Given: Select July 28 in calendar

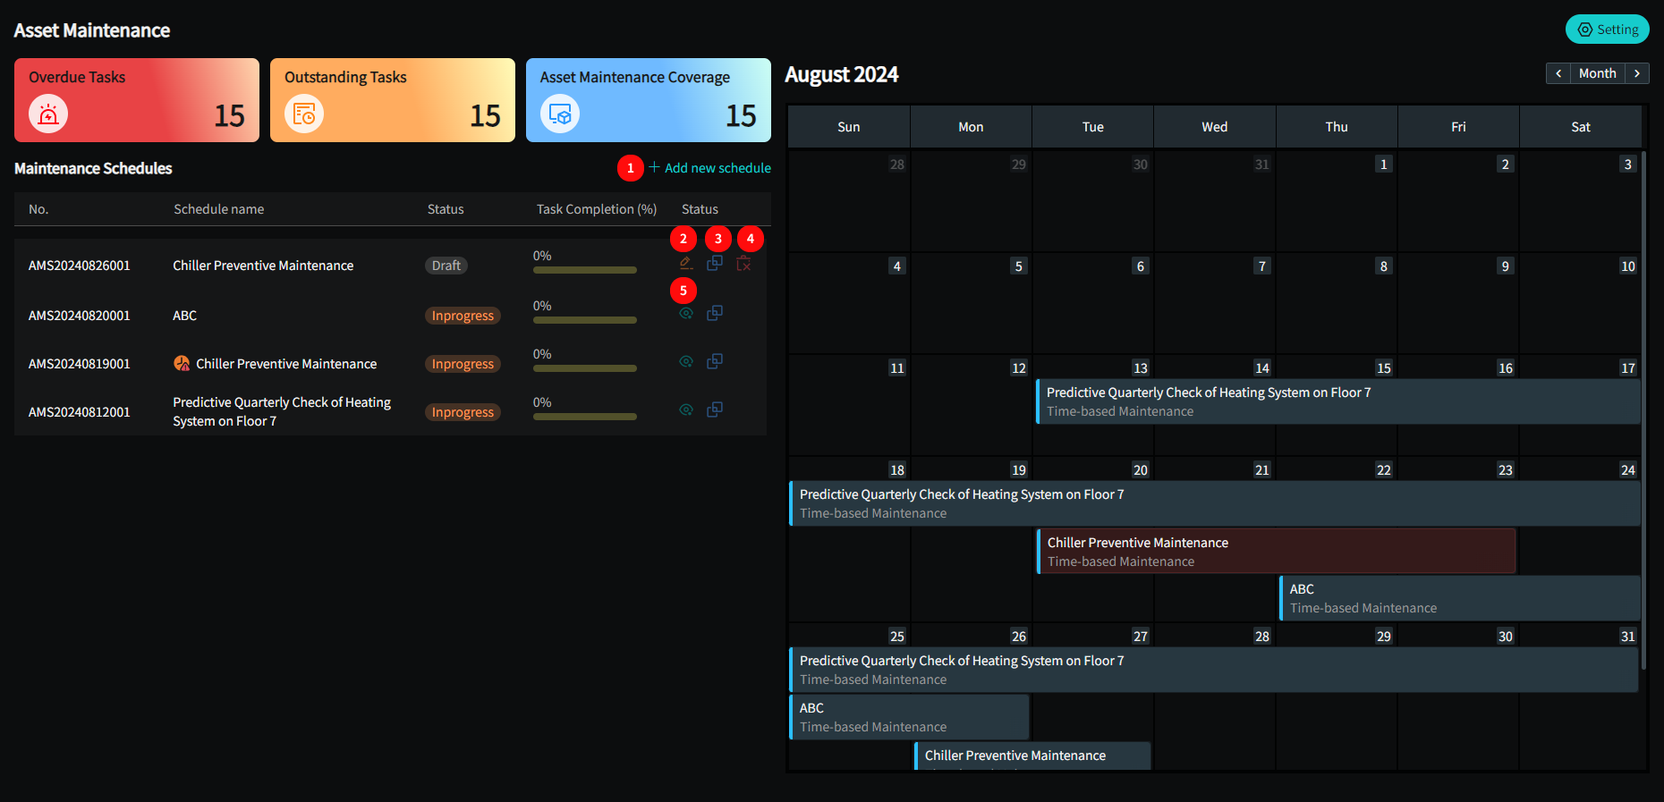Looking at the screenshot, I should 896,165.
